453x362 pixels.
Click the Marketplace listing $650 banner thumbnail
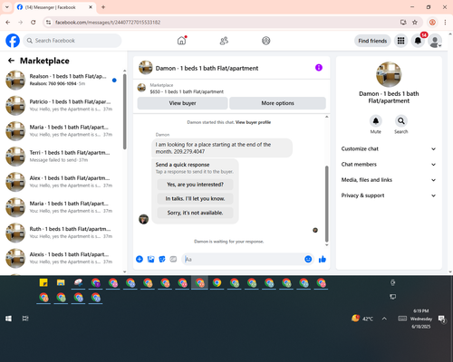141,88
